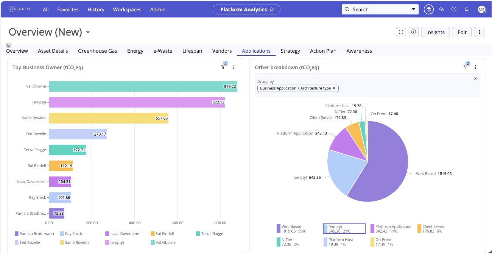This screenshot has height=253, width=492.
Task: Check notifications via the bell icon
Action: (466, 9)
